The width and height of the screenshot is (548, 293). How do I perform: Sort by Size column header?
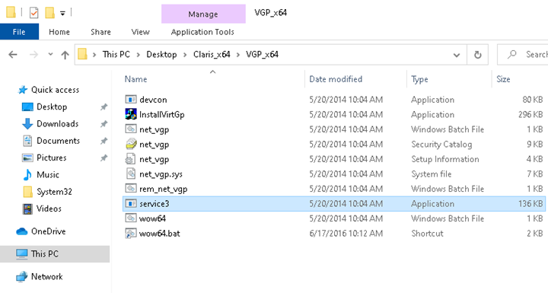[503, 79]
